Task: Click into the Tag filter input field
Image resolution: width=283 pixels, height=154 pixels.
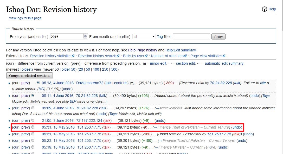Action: pyautogui.click(x=191, y=37)
